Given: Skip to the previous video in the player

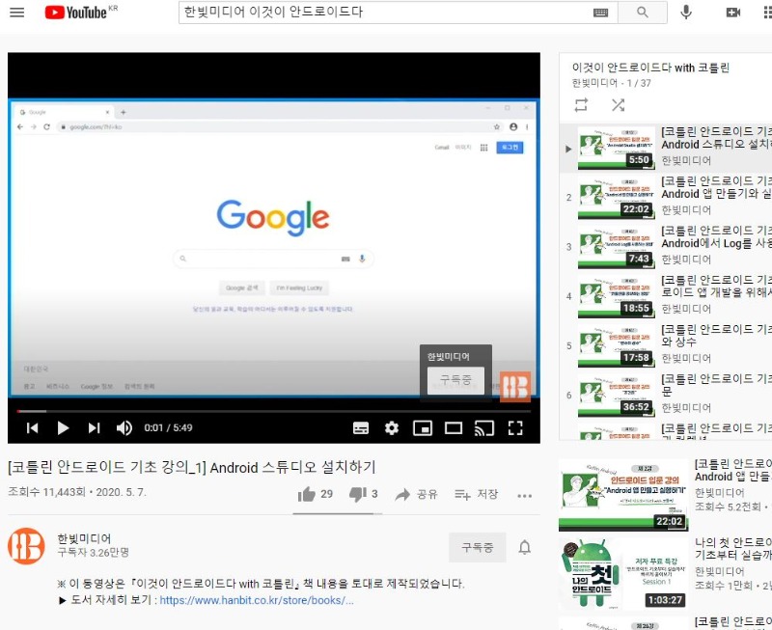Looking at the screenshot, I should 32,427.
